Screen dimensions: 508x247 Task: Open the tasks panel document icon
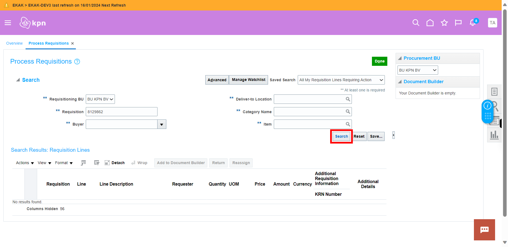tap(494, 92)
